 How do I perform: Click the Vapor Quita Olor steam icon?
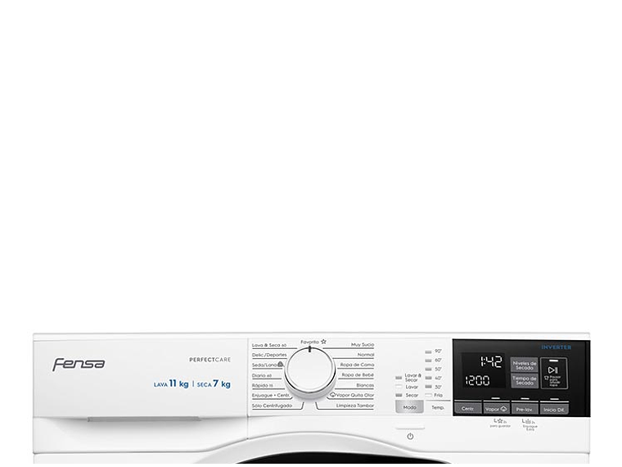click(333, 395)
